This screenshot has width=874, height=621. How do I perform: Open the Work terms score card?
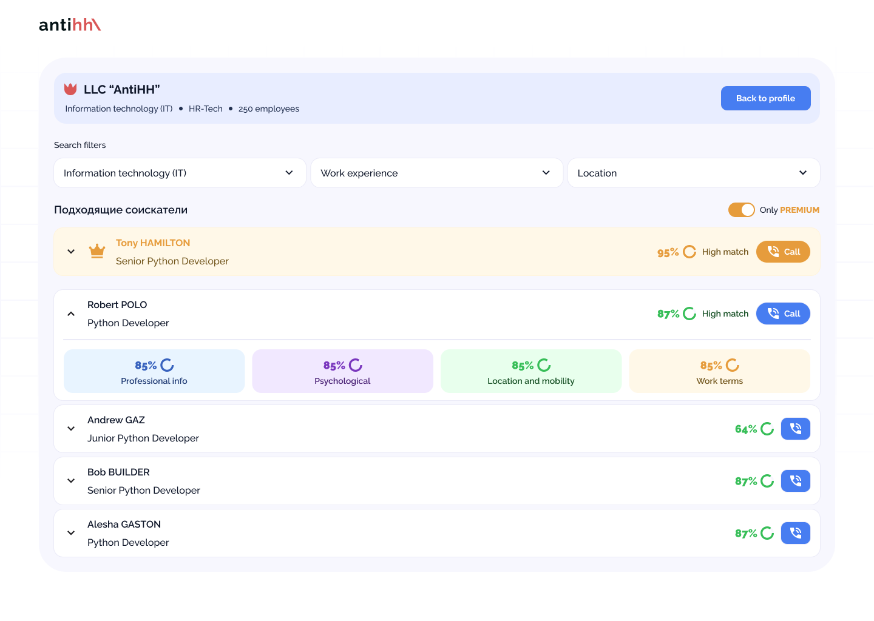point(720,371)
